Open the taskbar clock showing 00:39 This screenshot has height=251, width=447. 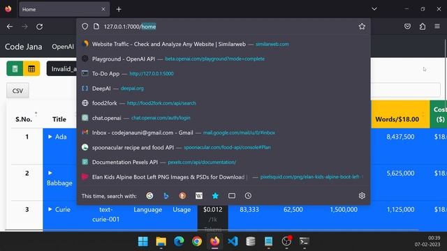[x=434, y=238]
